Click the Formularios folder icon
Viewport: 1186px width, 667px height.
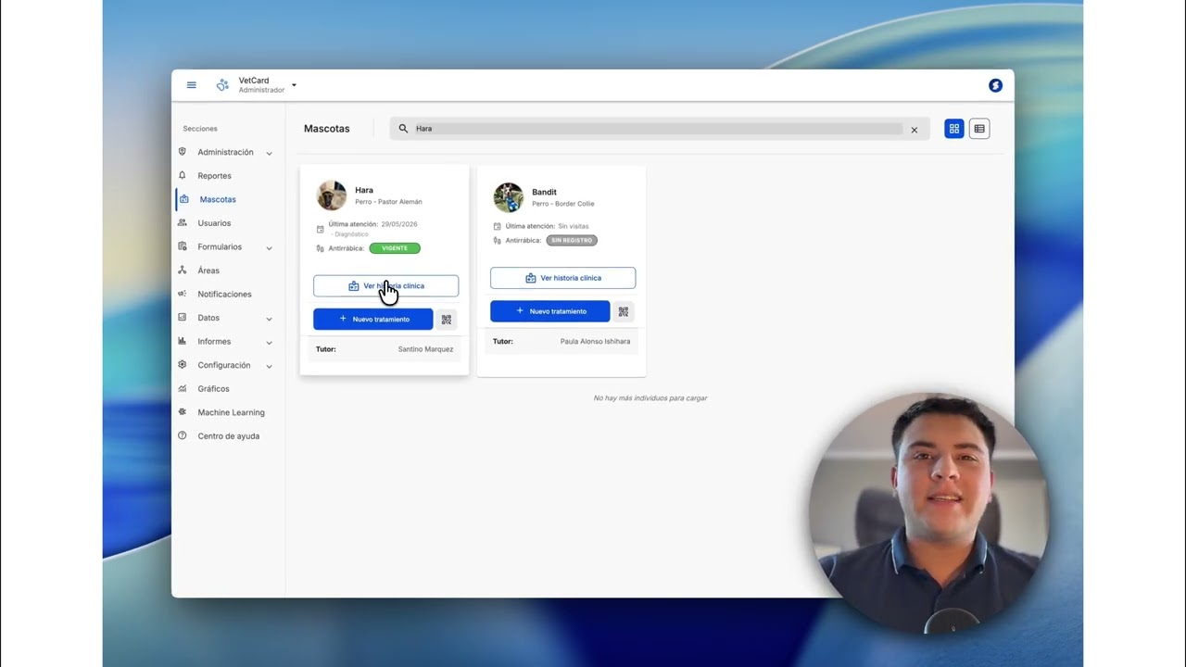pos(183,246)
